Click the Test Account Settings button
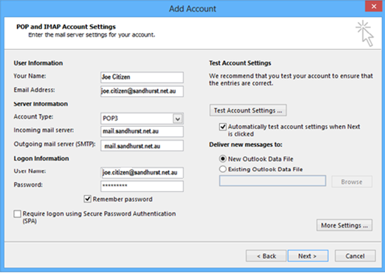Viewport: 385px width, 274px height. point(248,110)
